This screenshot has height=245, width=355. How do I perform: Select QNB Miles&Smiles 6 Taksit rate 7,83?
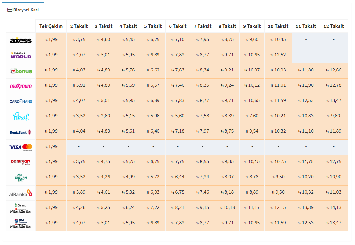[178, 223]
